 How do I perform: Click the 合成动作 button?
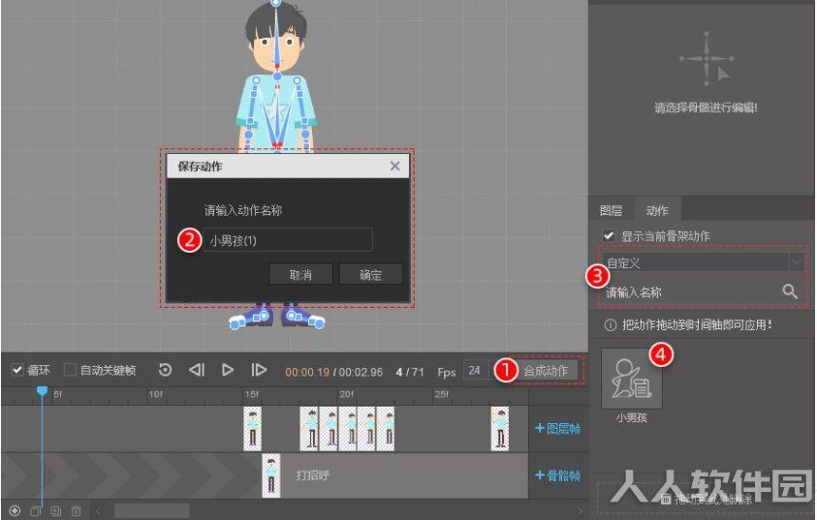[x=545, y=371]
